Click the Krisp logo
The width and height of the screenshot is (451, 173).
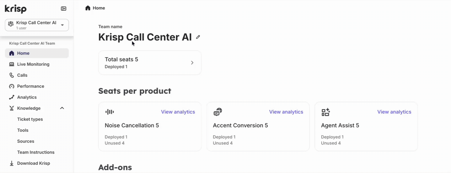(x=16, y=9)
